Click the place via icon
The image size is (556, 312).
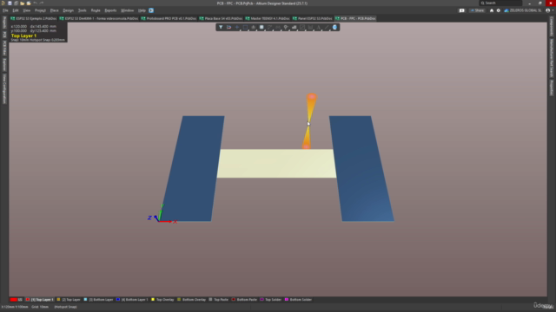tap(286, 27)
